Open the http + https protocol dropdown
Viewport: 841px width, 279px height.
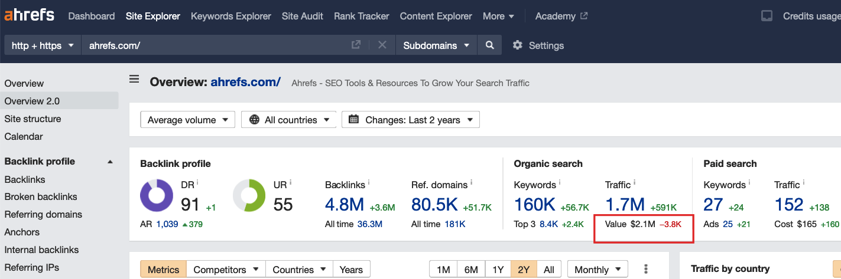tap(43, 45)
